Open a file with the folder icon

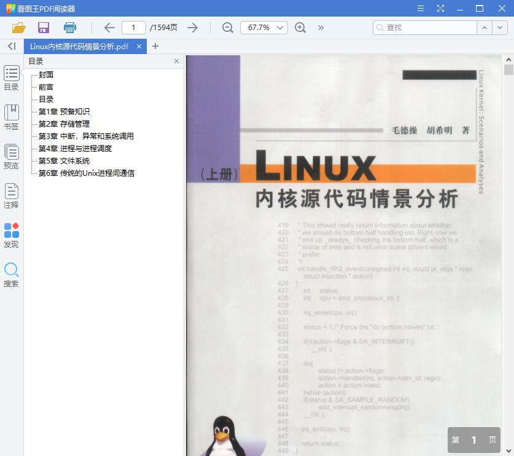coord(18,28)
